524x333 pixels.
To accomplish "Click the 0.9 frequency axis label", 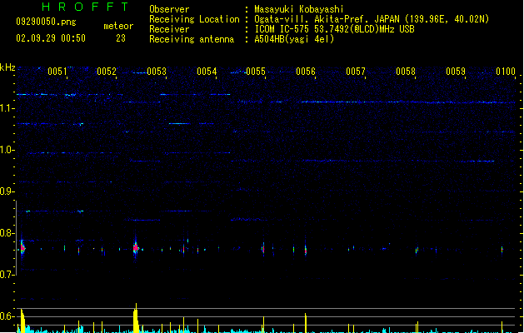I will coord(7,191).
